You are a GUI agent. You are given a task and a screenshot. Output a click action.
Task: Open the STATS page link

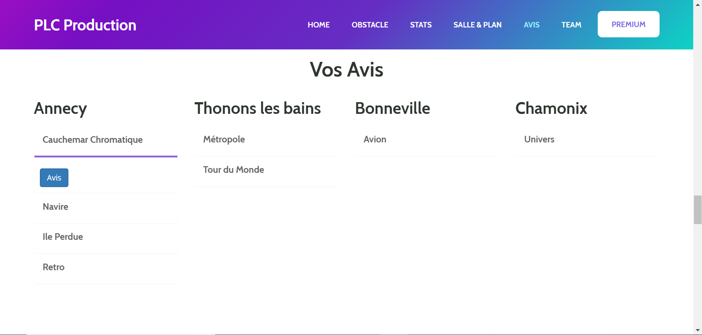pyautogui.click(x=421, y=25)
